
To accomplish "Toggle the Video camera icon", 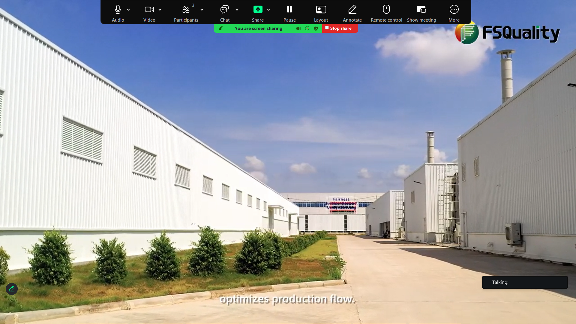I will coord(149,10).
